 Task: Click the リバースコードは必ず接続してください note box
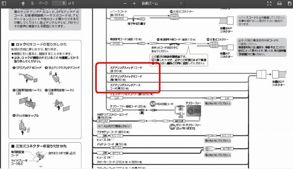pyautogui.click(x=262, y=21)
